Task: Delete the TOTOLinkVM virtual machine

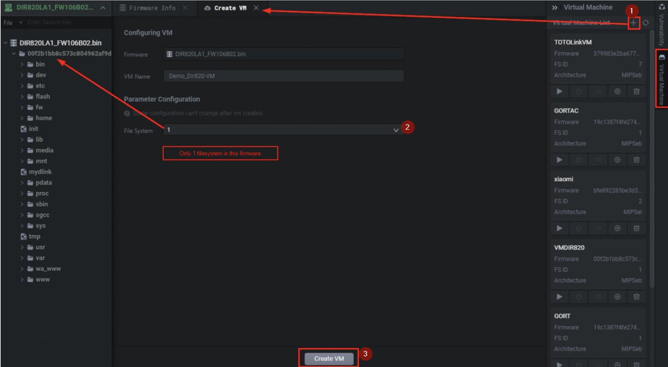Action: point(637,91)
